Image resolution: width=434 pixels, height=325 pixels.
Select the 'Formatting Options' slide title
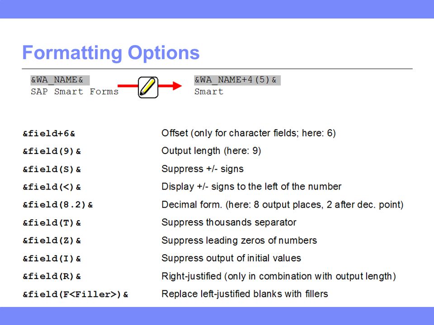click(x=111, y=53)
